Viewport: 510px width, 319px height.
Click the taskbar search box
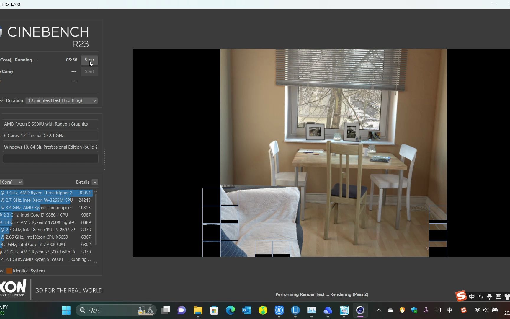tap(116, 310)
